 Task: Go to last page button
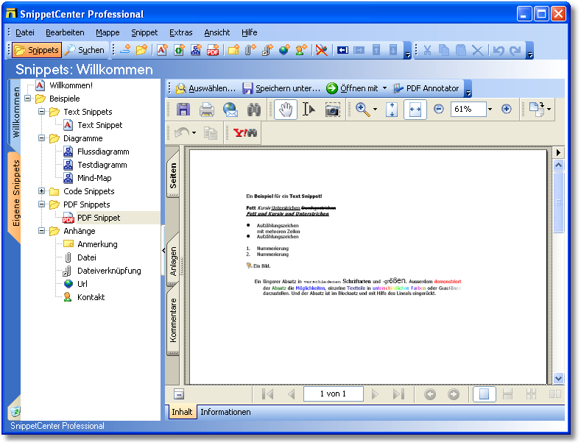[398, 394]
